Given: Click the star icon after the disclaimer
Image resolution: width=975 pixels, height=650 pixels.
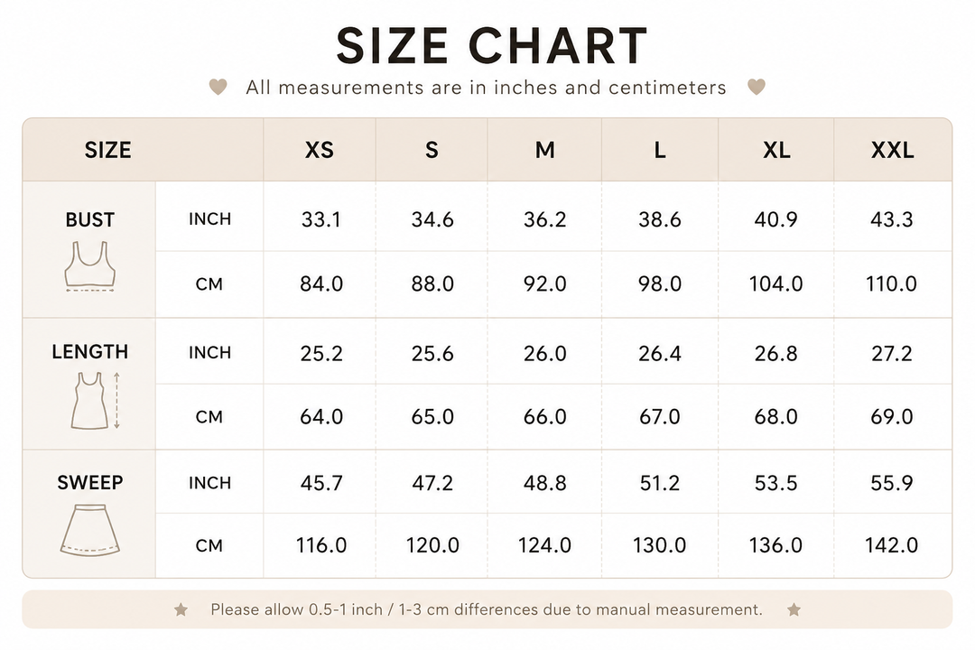Looking at the screenshot, I should (794, 609).
